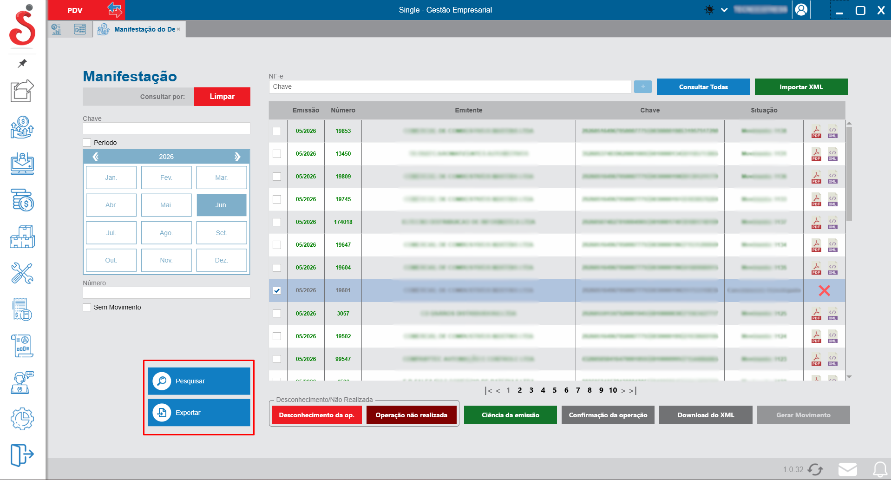Open the tools wrench sidebar icon

22,273
